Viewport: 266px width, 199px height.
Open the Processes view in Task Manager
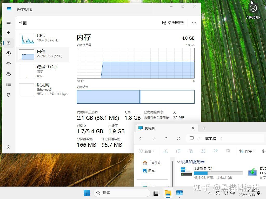point(9,33)
